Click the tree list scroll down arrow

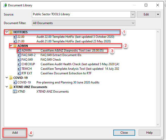click(x=158, y=125)
